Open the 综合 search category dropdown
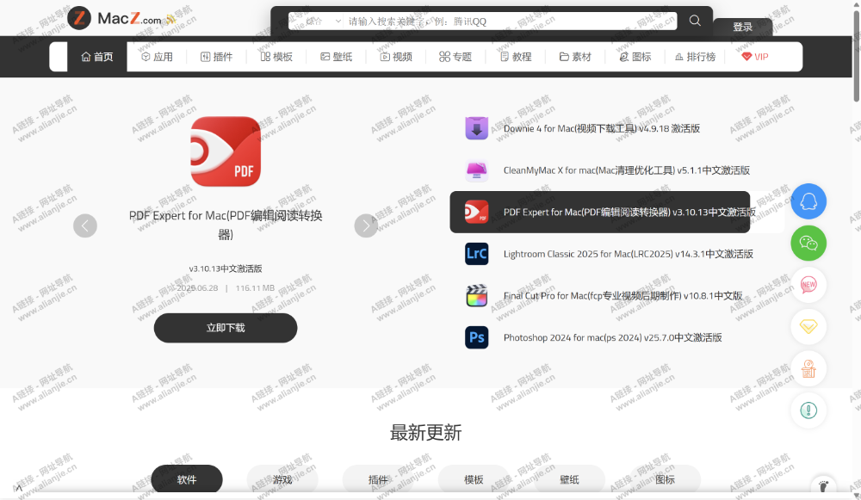The width and height of the screenshot is (861, 500). (x=324, y=22)
